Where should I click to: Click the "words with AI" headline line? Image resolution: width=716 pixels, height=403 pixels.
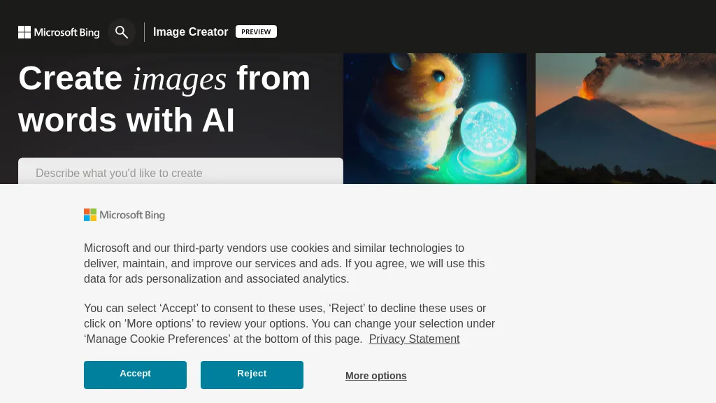coord(127,120)
